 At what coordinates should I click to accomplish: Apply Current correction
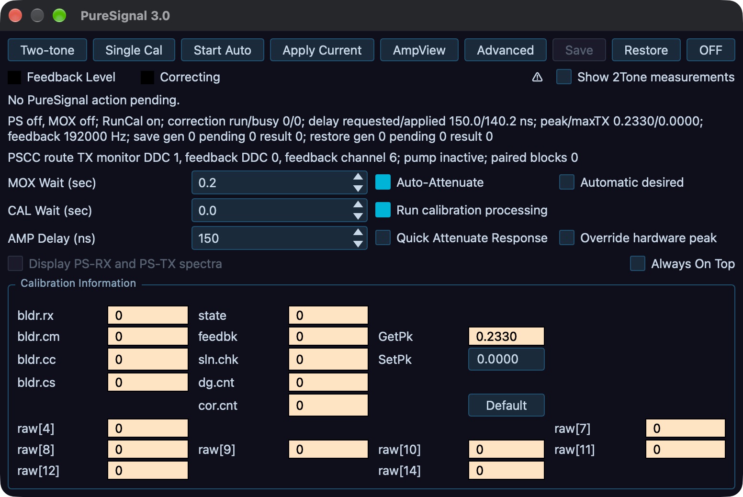(x=322, y=50)
